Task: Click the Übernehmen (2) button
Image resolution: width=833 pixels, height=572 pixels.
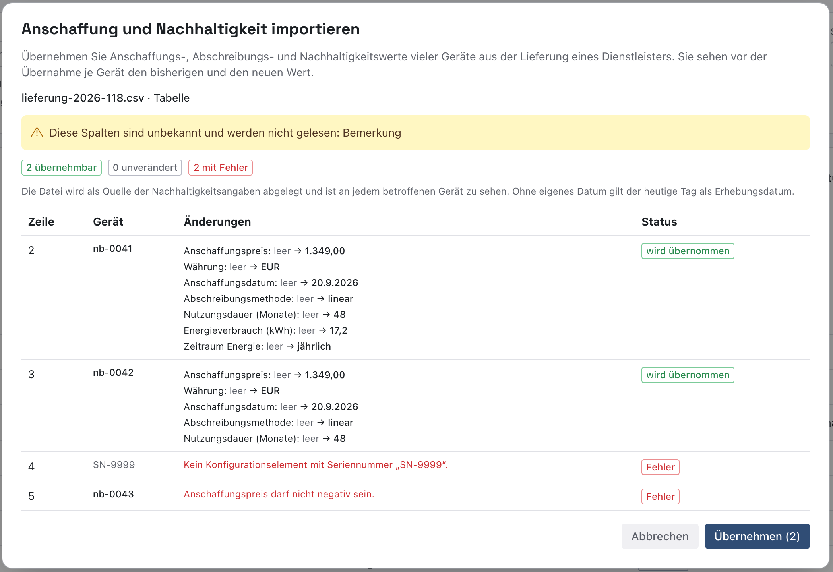Action: pyautogui.click(x=757, y=536)
